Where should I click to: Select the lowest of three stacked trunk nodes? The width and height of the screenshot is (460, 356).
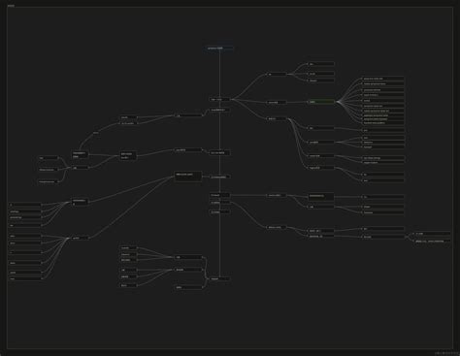[220, 212]
